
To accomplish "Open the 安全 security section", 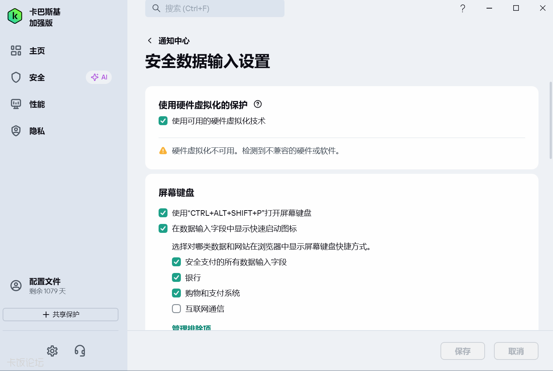I will click(37, 78).
